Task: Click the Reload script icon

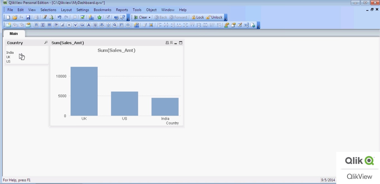Action: click(x=51, y=17)
